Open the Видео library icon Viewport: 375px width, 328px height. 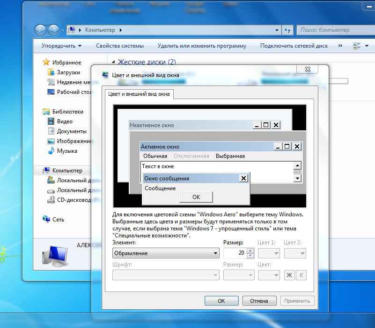pyautogui.click(x=51, y=121)
